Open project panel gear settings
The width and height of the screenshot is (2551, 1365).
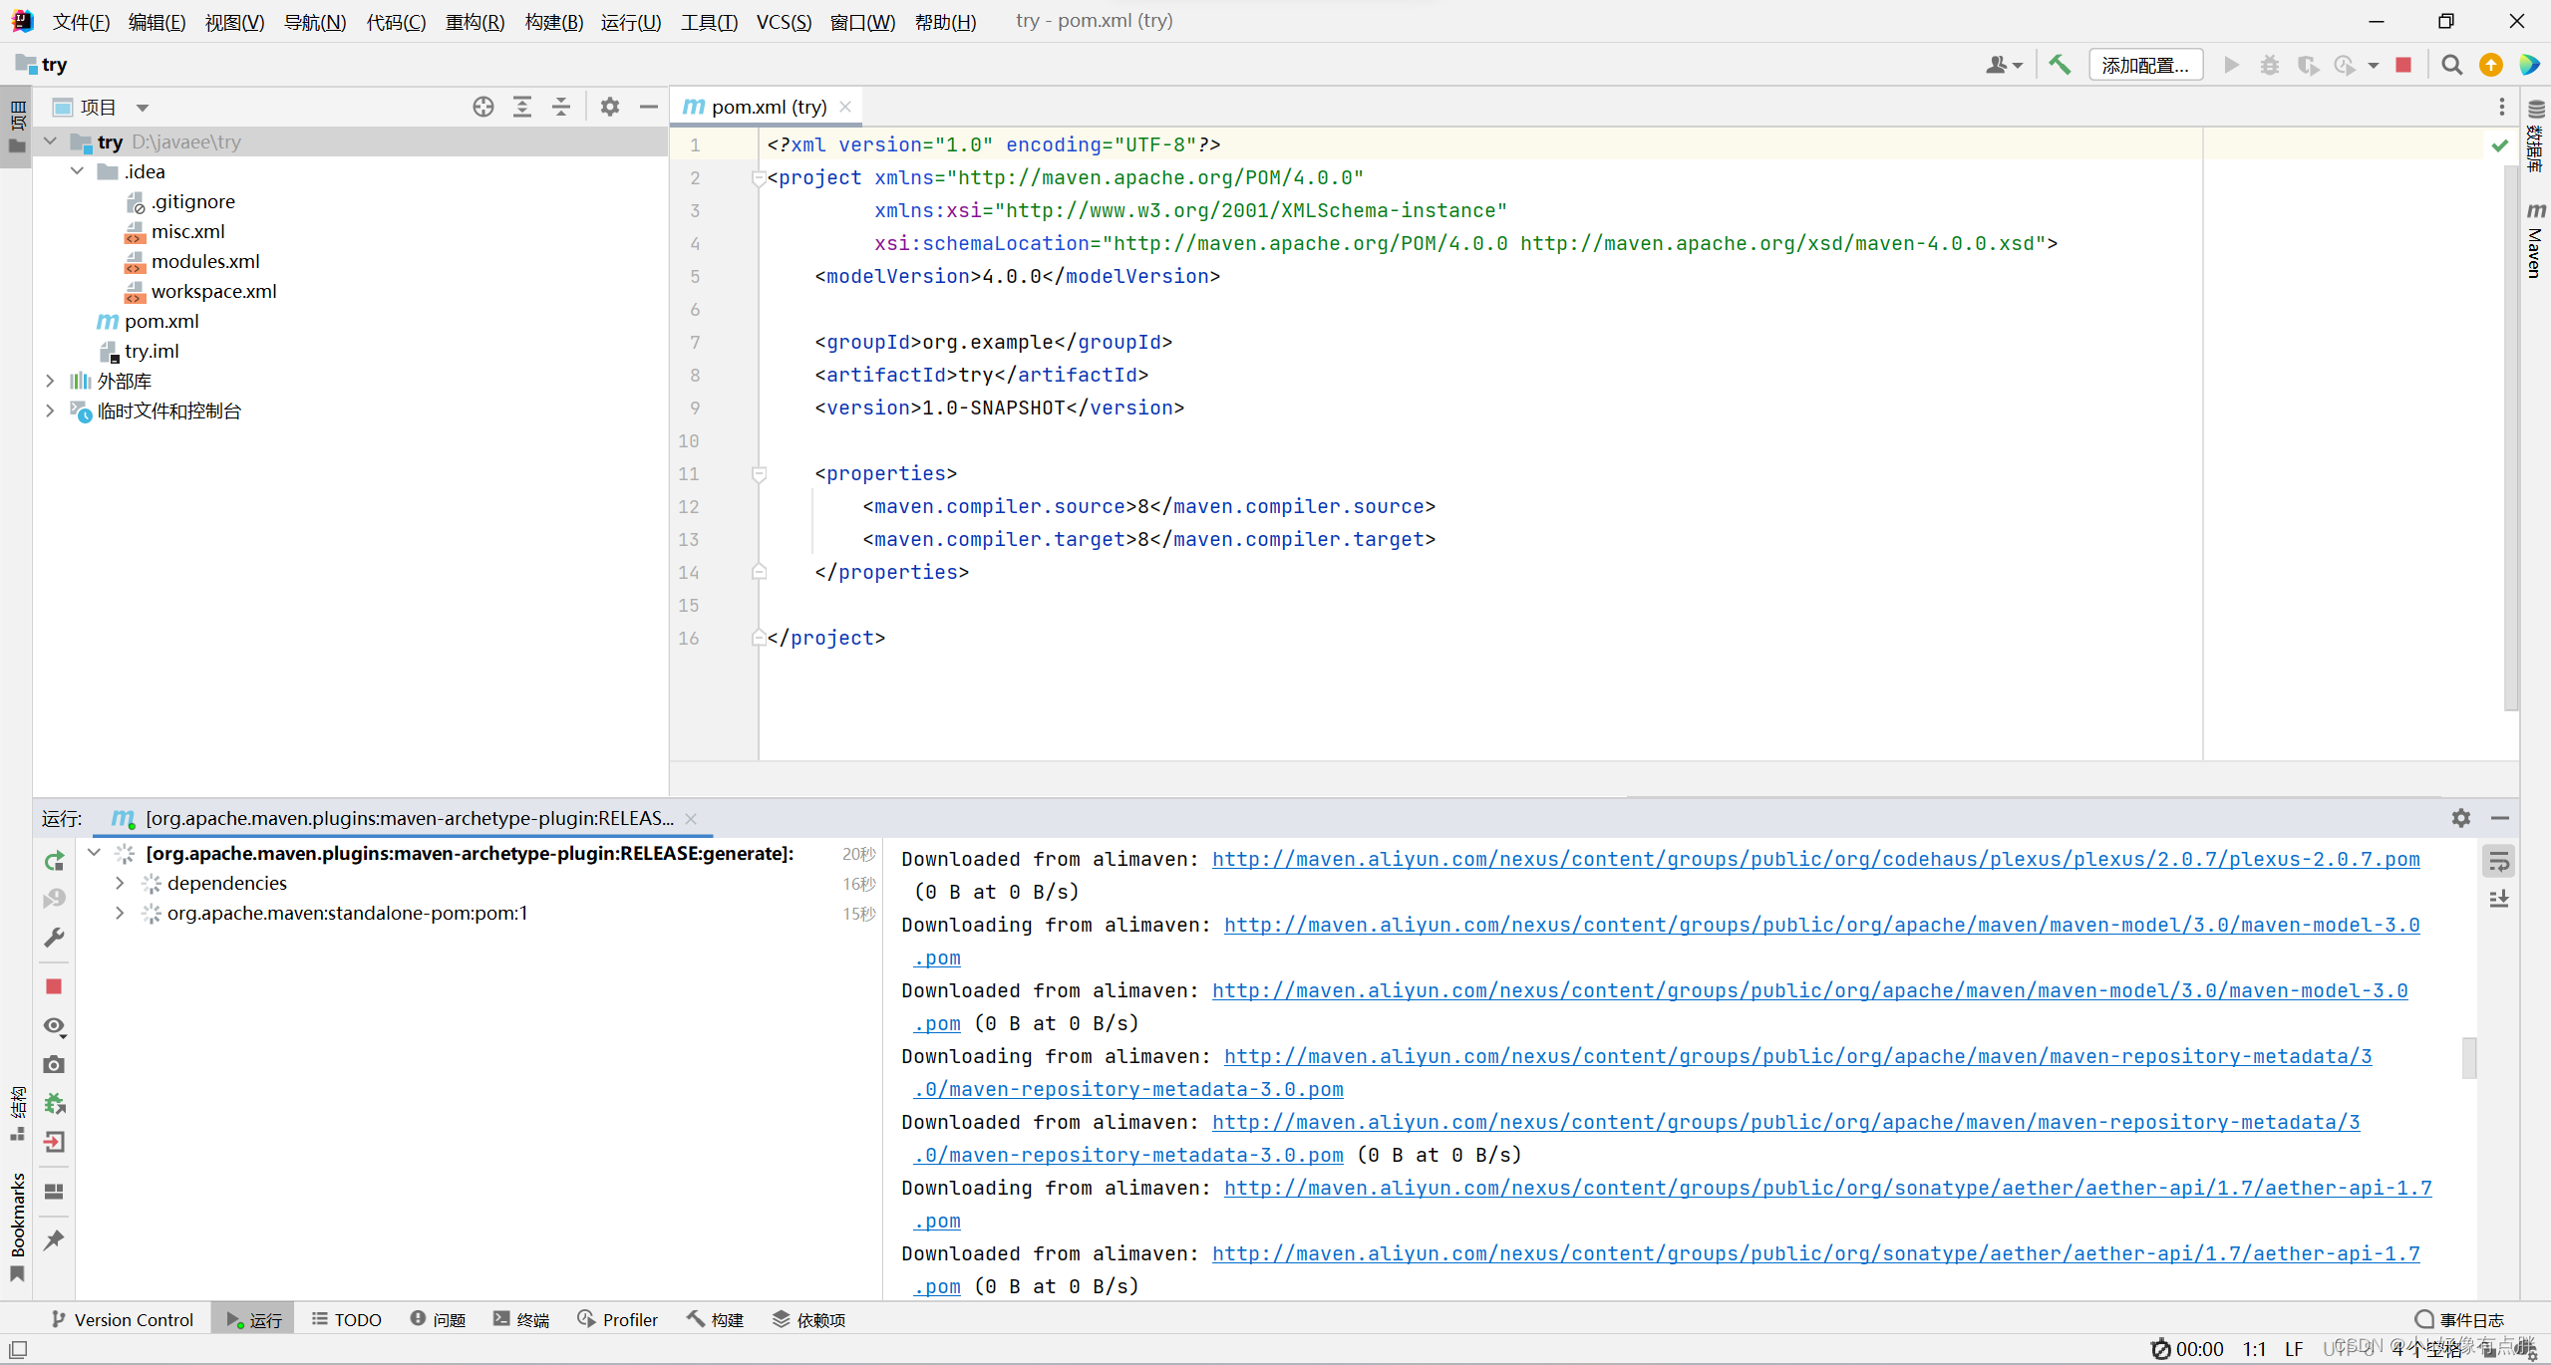610,107
